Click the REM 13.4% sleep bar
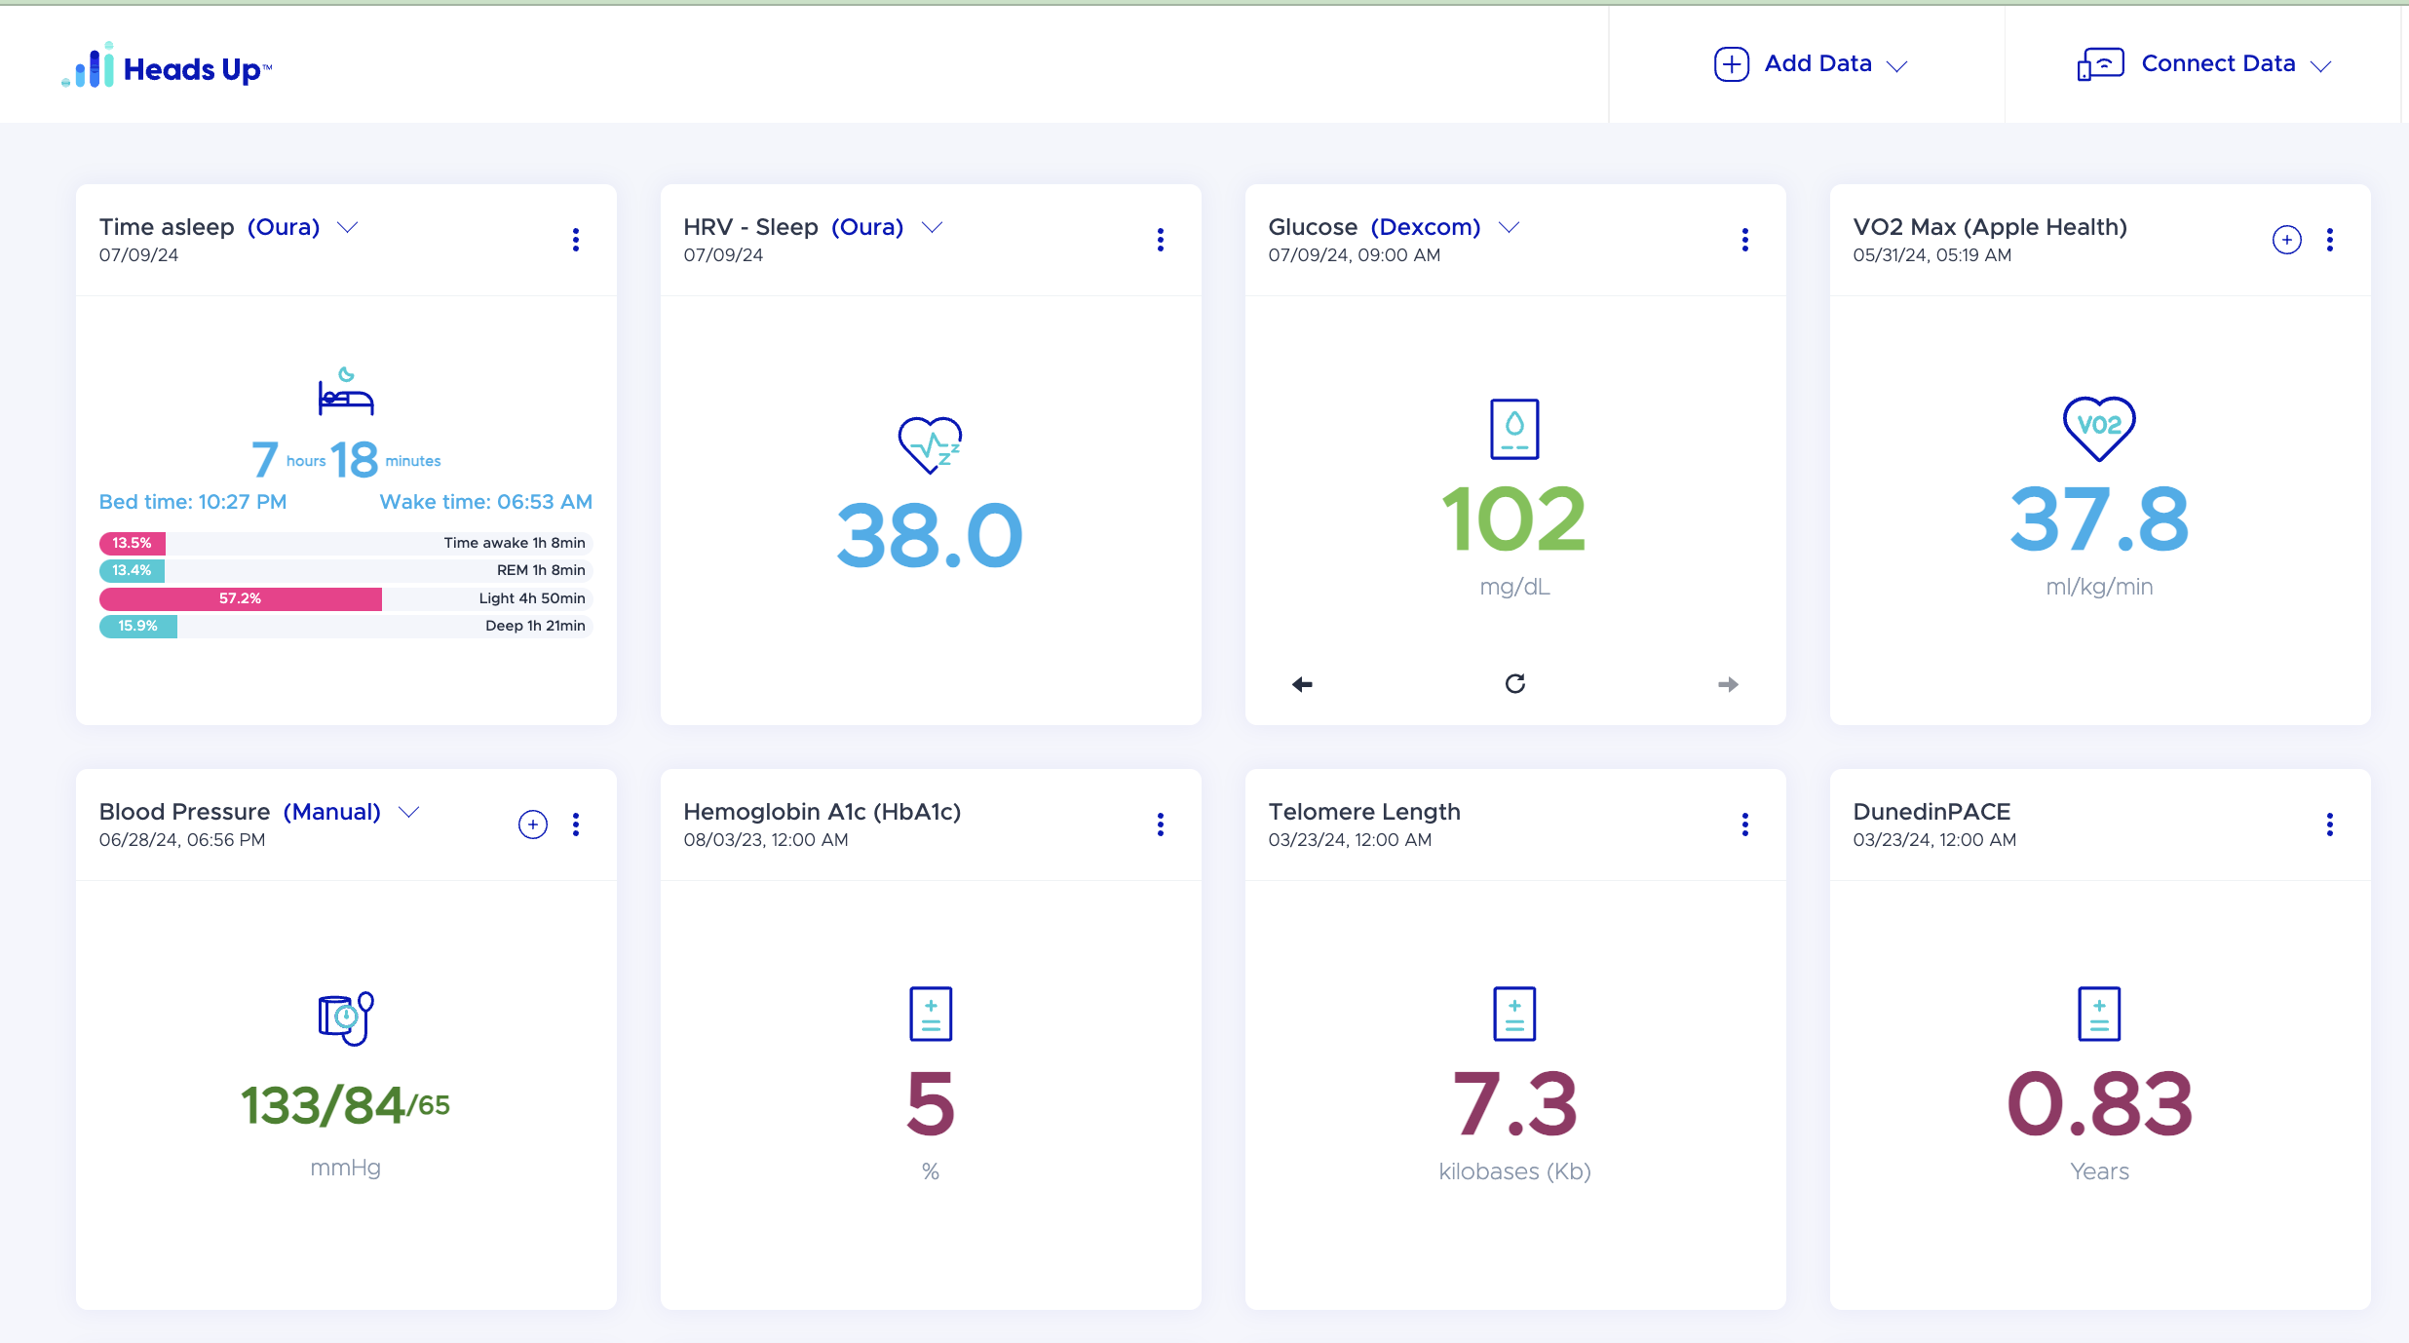 point(346,570)
